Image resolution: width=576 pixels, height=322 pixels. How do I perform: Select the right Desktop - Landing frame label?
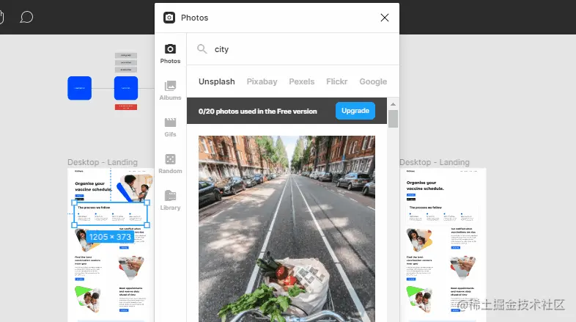(x=435, y=162)
